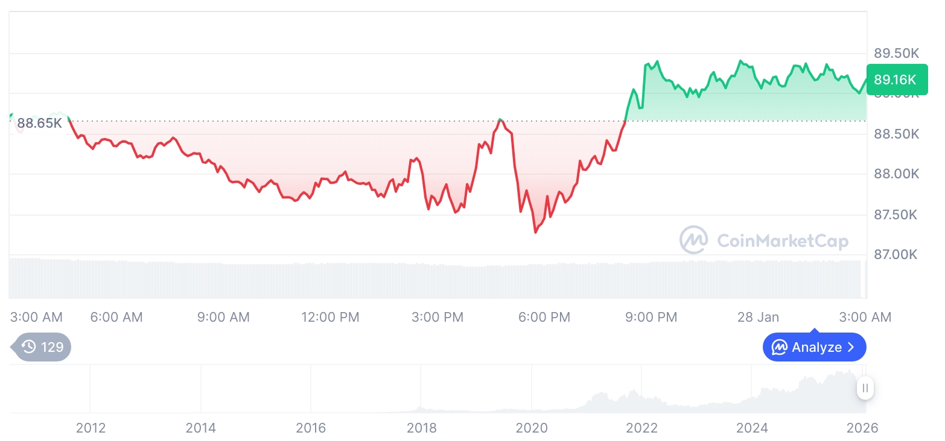Click the green 89.16K current price tag
The width and height of the screenshot is (945, 441).
click(x=896, y=80)
